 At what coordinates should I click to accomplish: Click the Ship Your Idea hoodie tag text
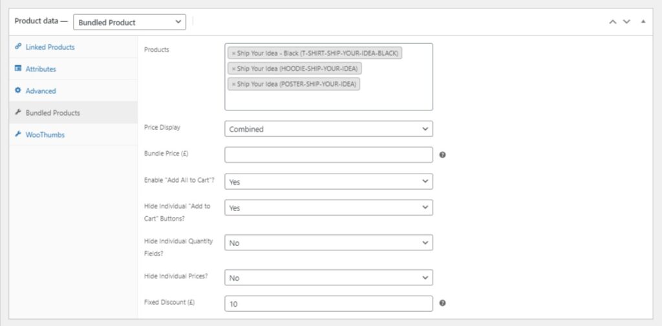point(297,68)
